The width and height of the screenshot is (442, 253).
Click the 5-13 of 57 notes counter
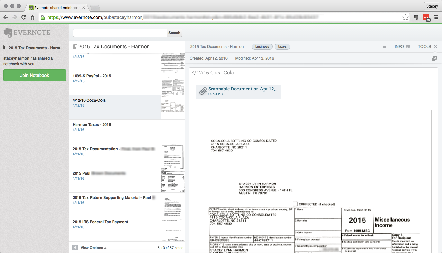(170, 248)
